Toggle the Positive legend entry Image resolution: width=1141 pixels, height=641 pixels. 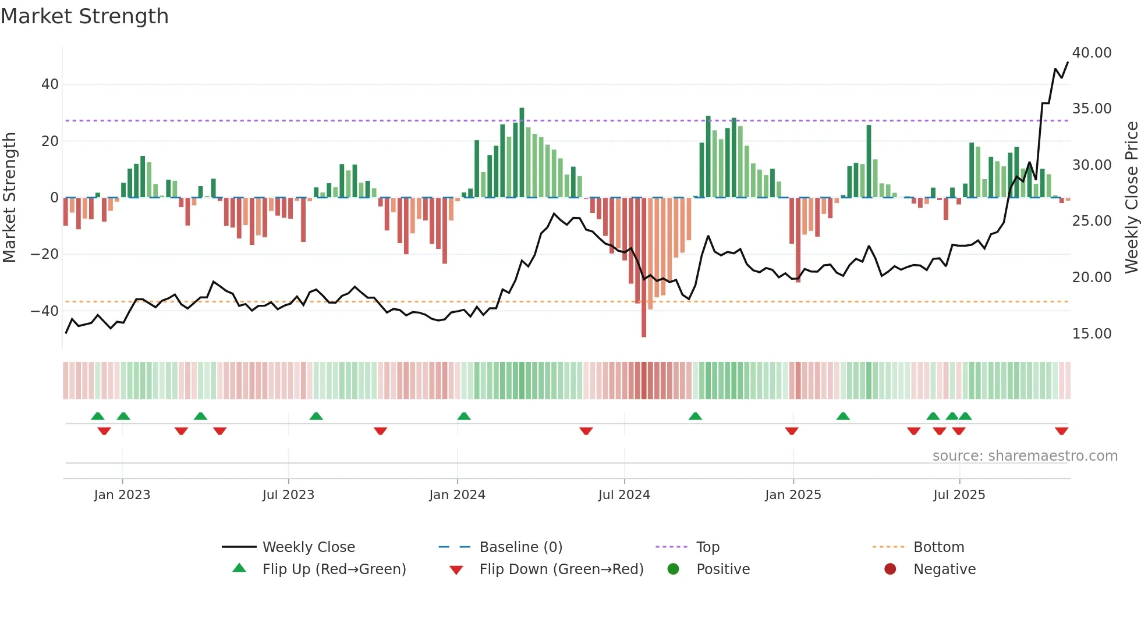708,569
